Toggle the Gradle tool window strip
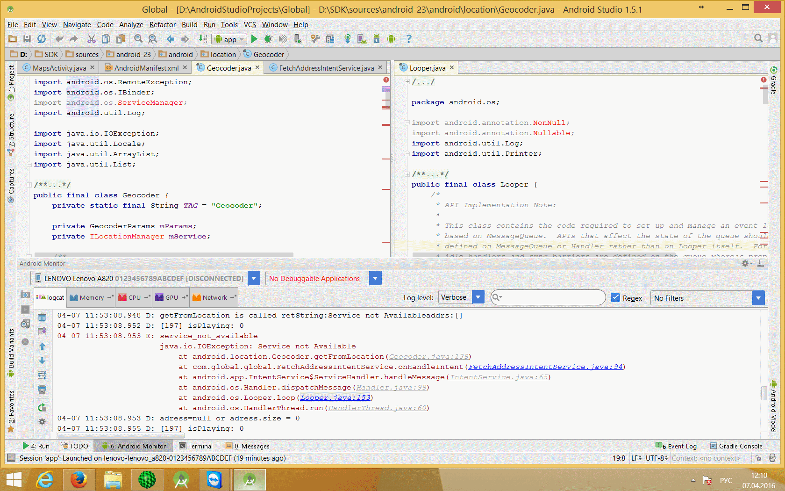The image size is (785, 491). [774, 80]
